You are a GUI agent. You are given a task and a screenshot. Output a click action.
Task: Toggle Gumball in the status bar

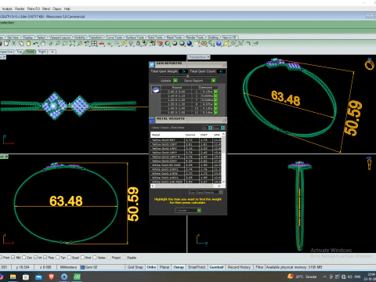coord(216,267)
